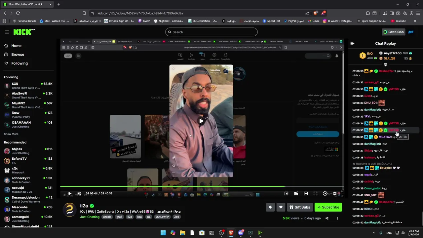Open user avatar menu at top right
423x238 pixels.
(411, 32)
